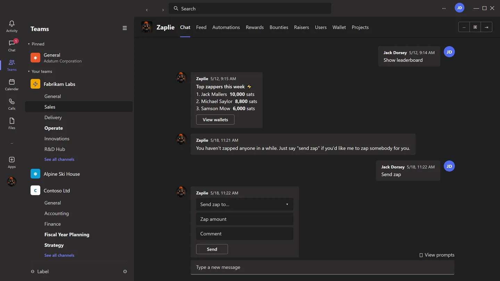This screenshot has height=281, width=500.
Task: Open the header's more options button
Action: (464, 27)
